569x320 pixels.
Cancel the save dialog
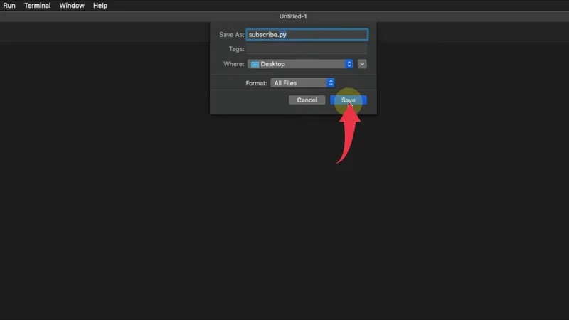tap(307, 100)
